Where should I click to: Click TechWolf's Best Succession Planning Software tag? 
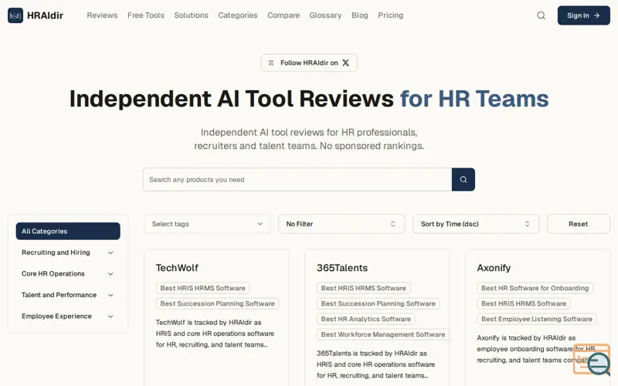point(217,303)
